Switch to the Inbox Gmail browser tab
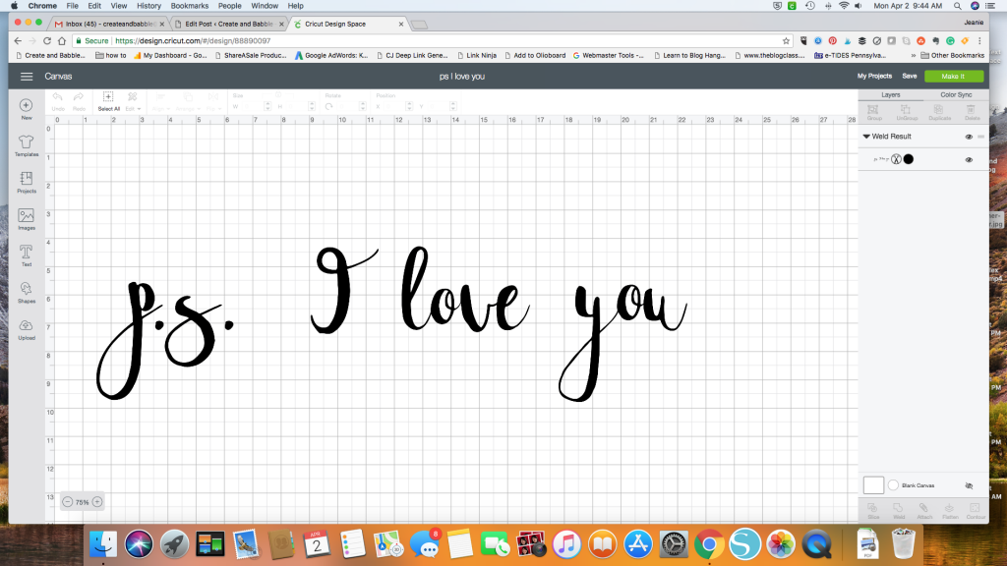 pyautogui.click(x=108, y=24)
